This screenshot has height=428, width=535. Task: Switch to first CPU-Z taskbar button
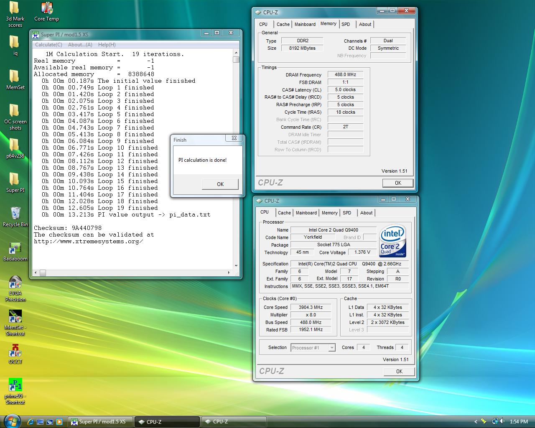[167, 422]
